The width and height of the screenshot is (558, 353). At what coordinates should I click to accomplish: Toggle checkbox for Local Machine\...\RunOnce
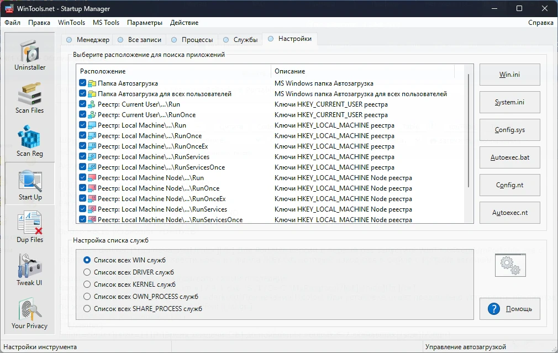click(82, 135)
